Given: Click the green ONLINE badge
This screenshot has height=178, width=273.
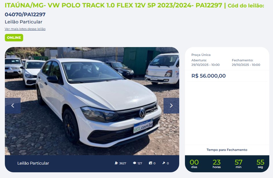Looking at the screenshot, I should [14, 38].
